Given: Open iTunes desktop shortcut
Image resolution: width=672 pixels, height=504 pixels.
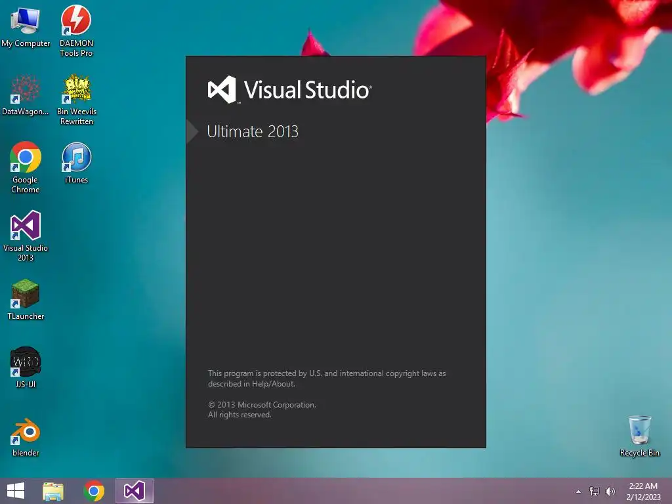Looking at the screenshot, I should pyautogui.click(x=76, y=163).
